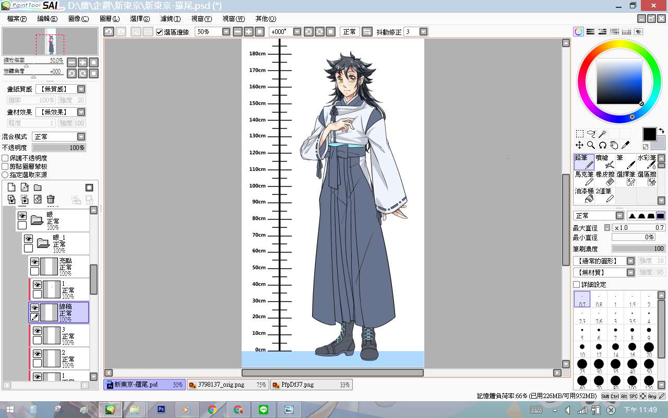668x418 pixels.
Task: Choose the lasso selection tool
Action: coord(591,134)
